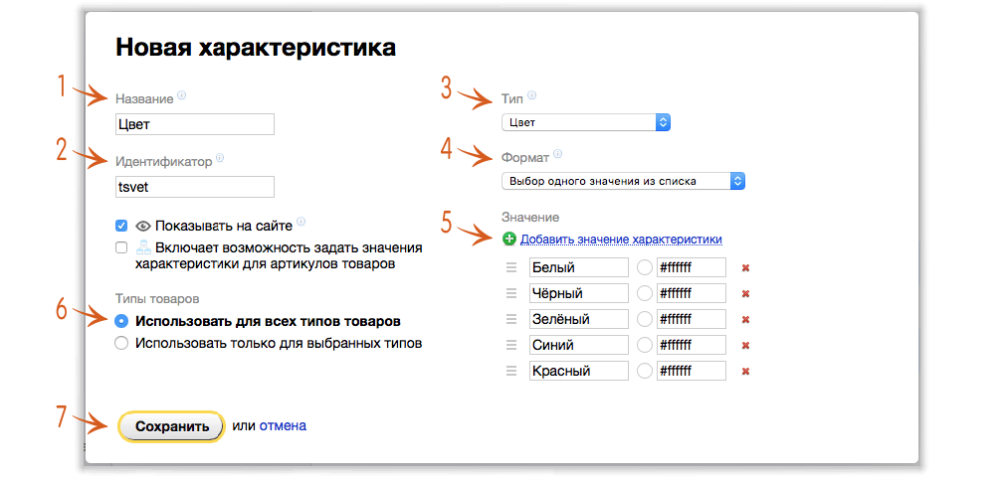
Task: Click the Типы товаров section label
Action: (157, 298)
